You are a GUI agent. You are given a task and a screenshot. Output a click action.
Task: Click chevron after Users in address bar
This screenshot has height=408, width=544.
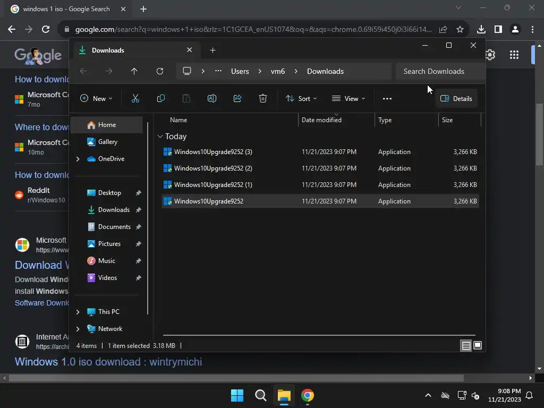[x=260, y=71]
